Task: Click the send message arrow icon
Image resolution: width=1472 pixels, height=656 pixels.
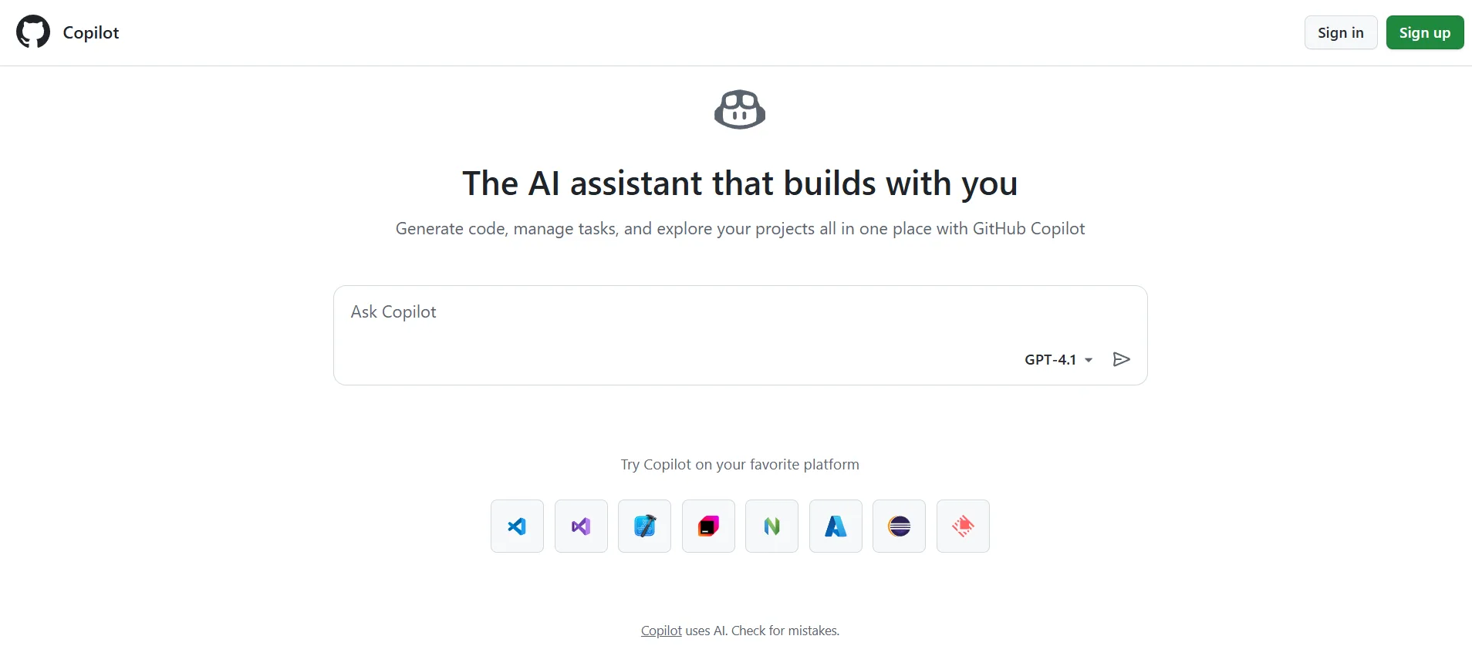Action: click(x=1122, y=359)
